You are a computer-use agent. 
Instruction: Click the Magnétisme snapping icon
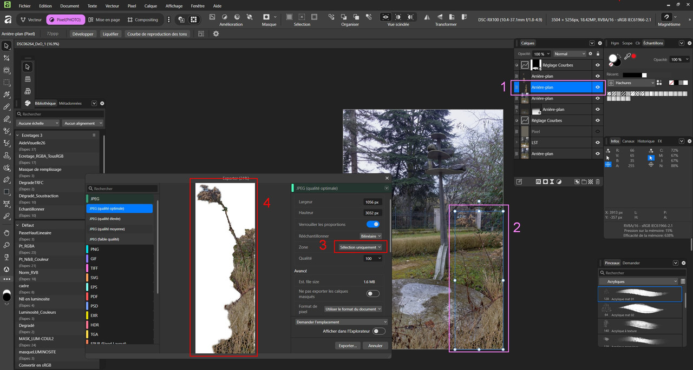[666, 17]
